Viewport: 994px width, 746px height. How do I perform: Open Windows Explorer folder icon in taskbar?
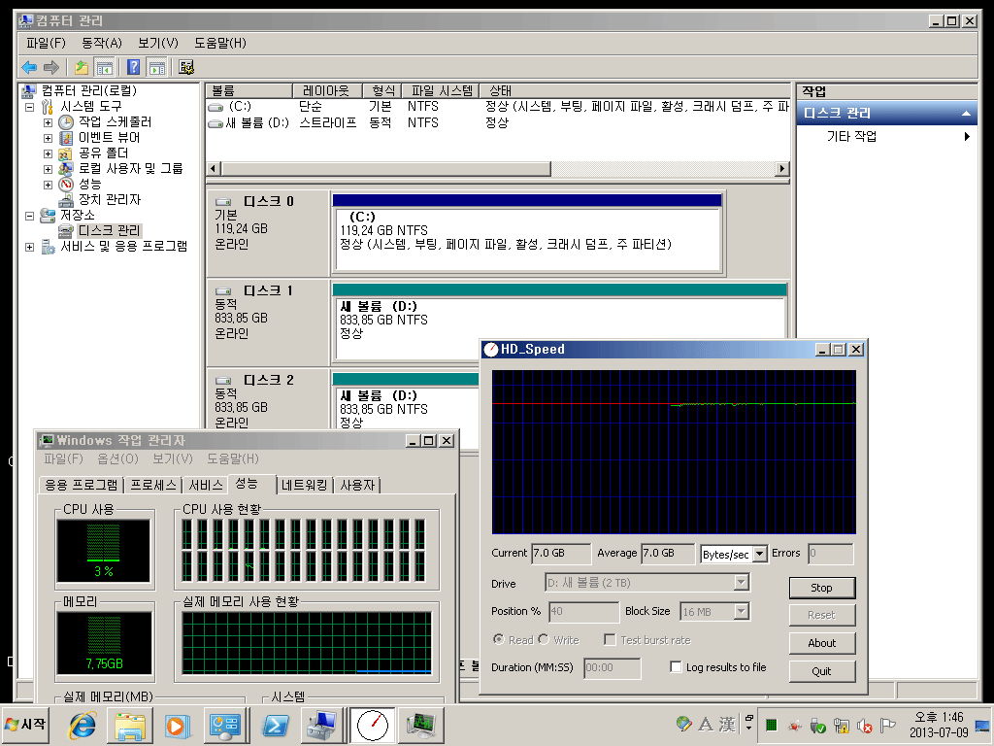point(130,725)
